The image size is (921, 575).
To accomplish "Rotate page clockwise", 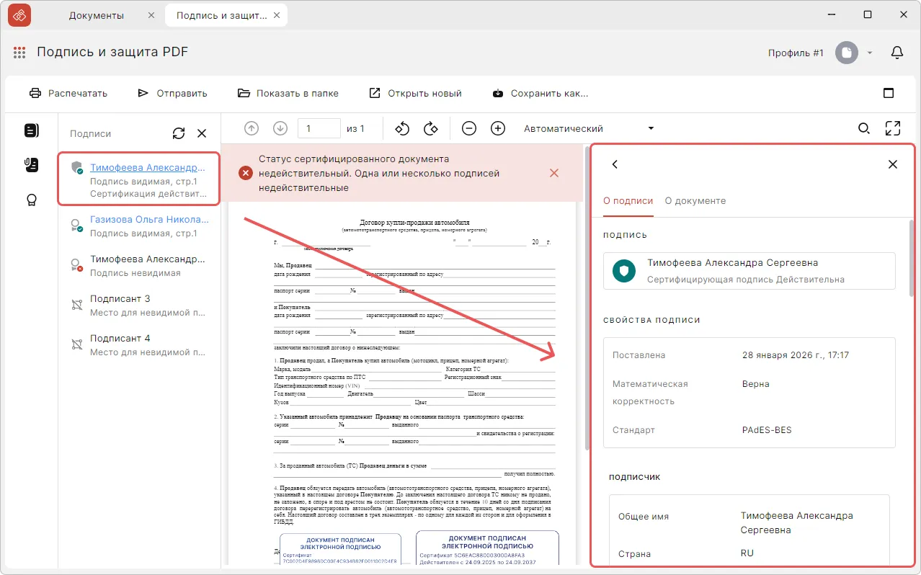I will pyautogui.click(x=431, y=128).
